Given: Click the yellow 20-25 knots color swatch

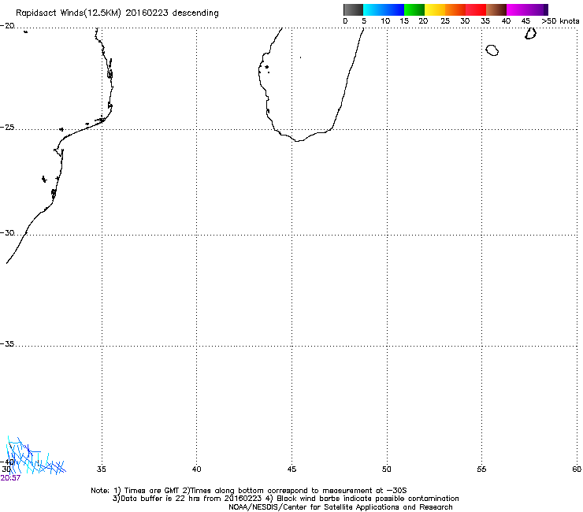Looking at the screenshot, I should [435, 9].
